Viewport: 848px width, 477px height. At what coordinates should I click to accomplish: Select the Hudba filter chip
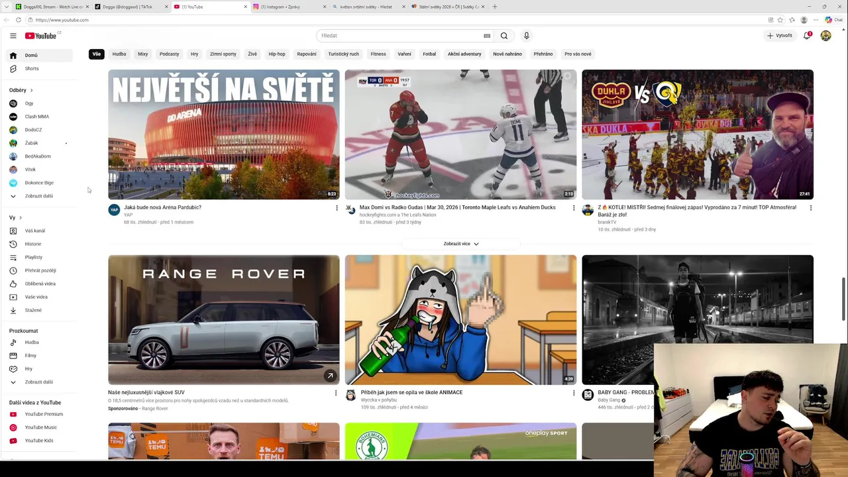click(x=119, y=54)
